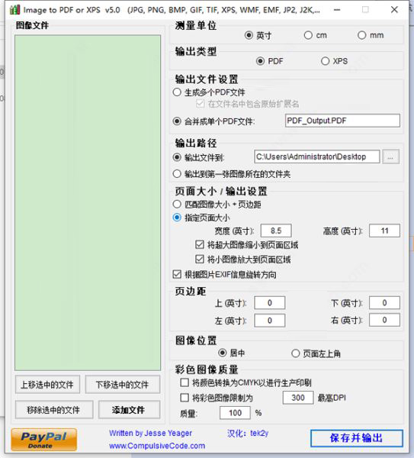Viewport: 414px width, 458px height.
Task: Choose PDF output type
Action: tap(260, 61)
